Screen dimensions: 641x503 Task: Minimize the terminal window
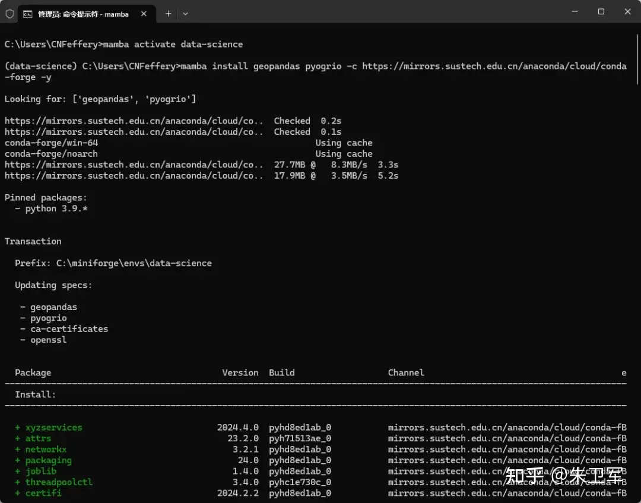point(575,11)
